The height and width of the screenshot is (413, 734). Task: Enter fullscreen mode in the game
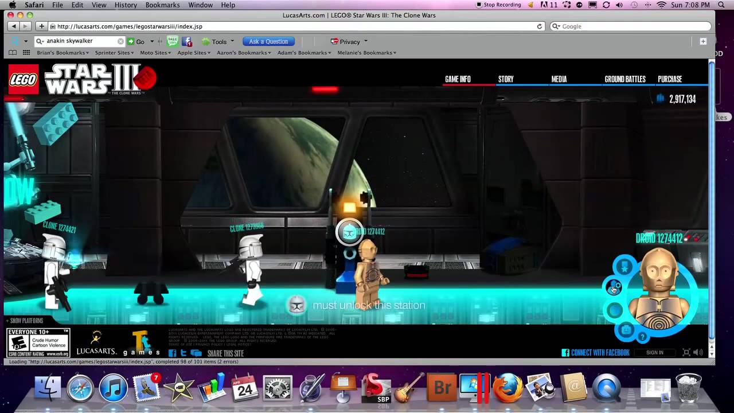pyautogui.click(x=686, y=353)
